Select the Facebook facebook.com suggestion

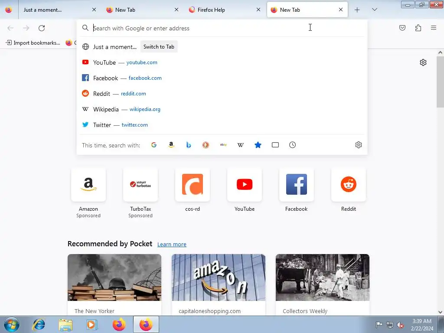(x=222, y=78)
